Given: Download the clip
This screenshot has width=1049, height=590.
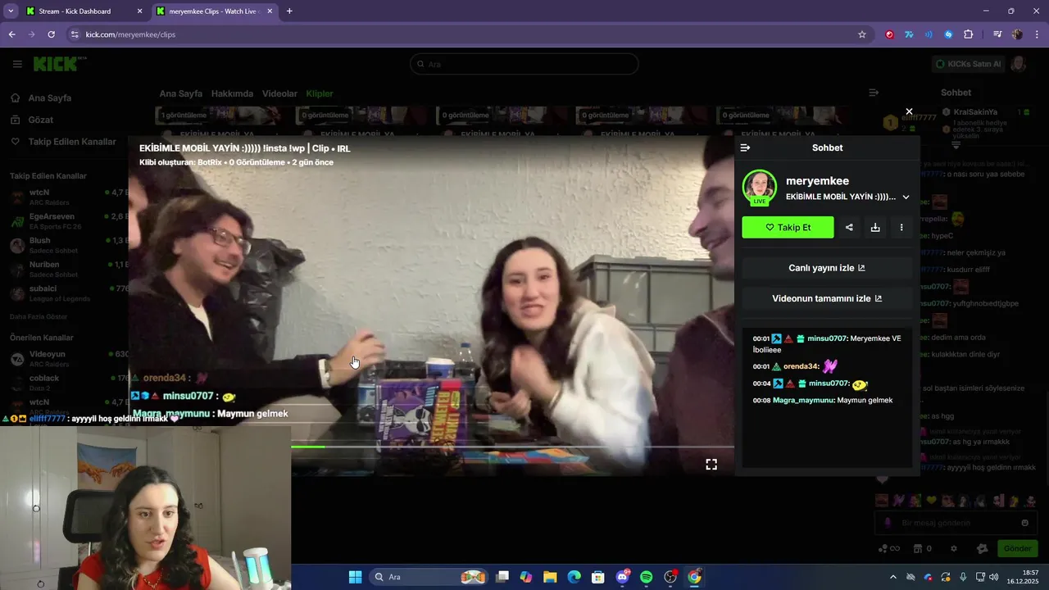Looking at the screenshot, I should (x=875, y=228).
